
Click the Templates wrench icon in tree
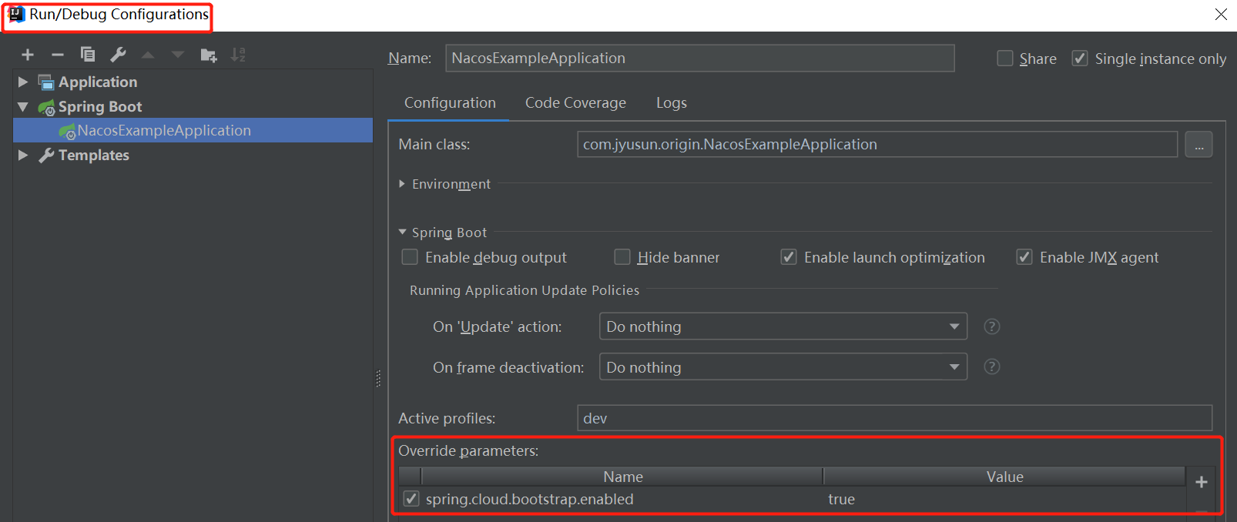click(x=46, y=156)
